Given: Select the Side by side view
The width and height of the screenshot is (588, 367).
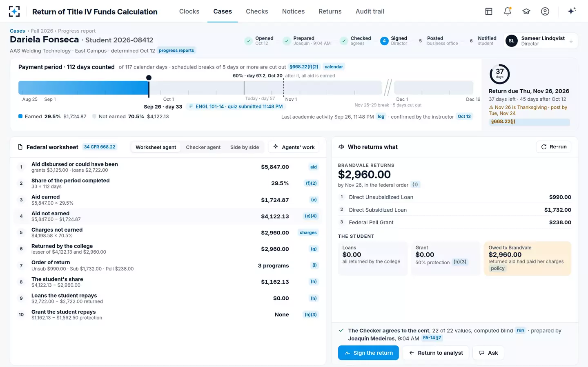Looking at the screenshot, I should pos(245,147).
